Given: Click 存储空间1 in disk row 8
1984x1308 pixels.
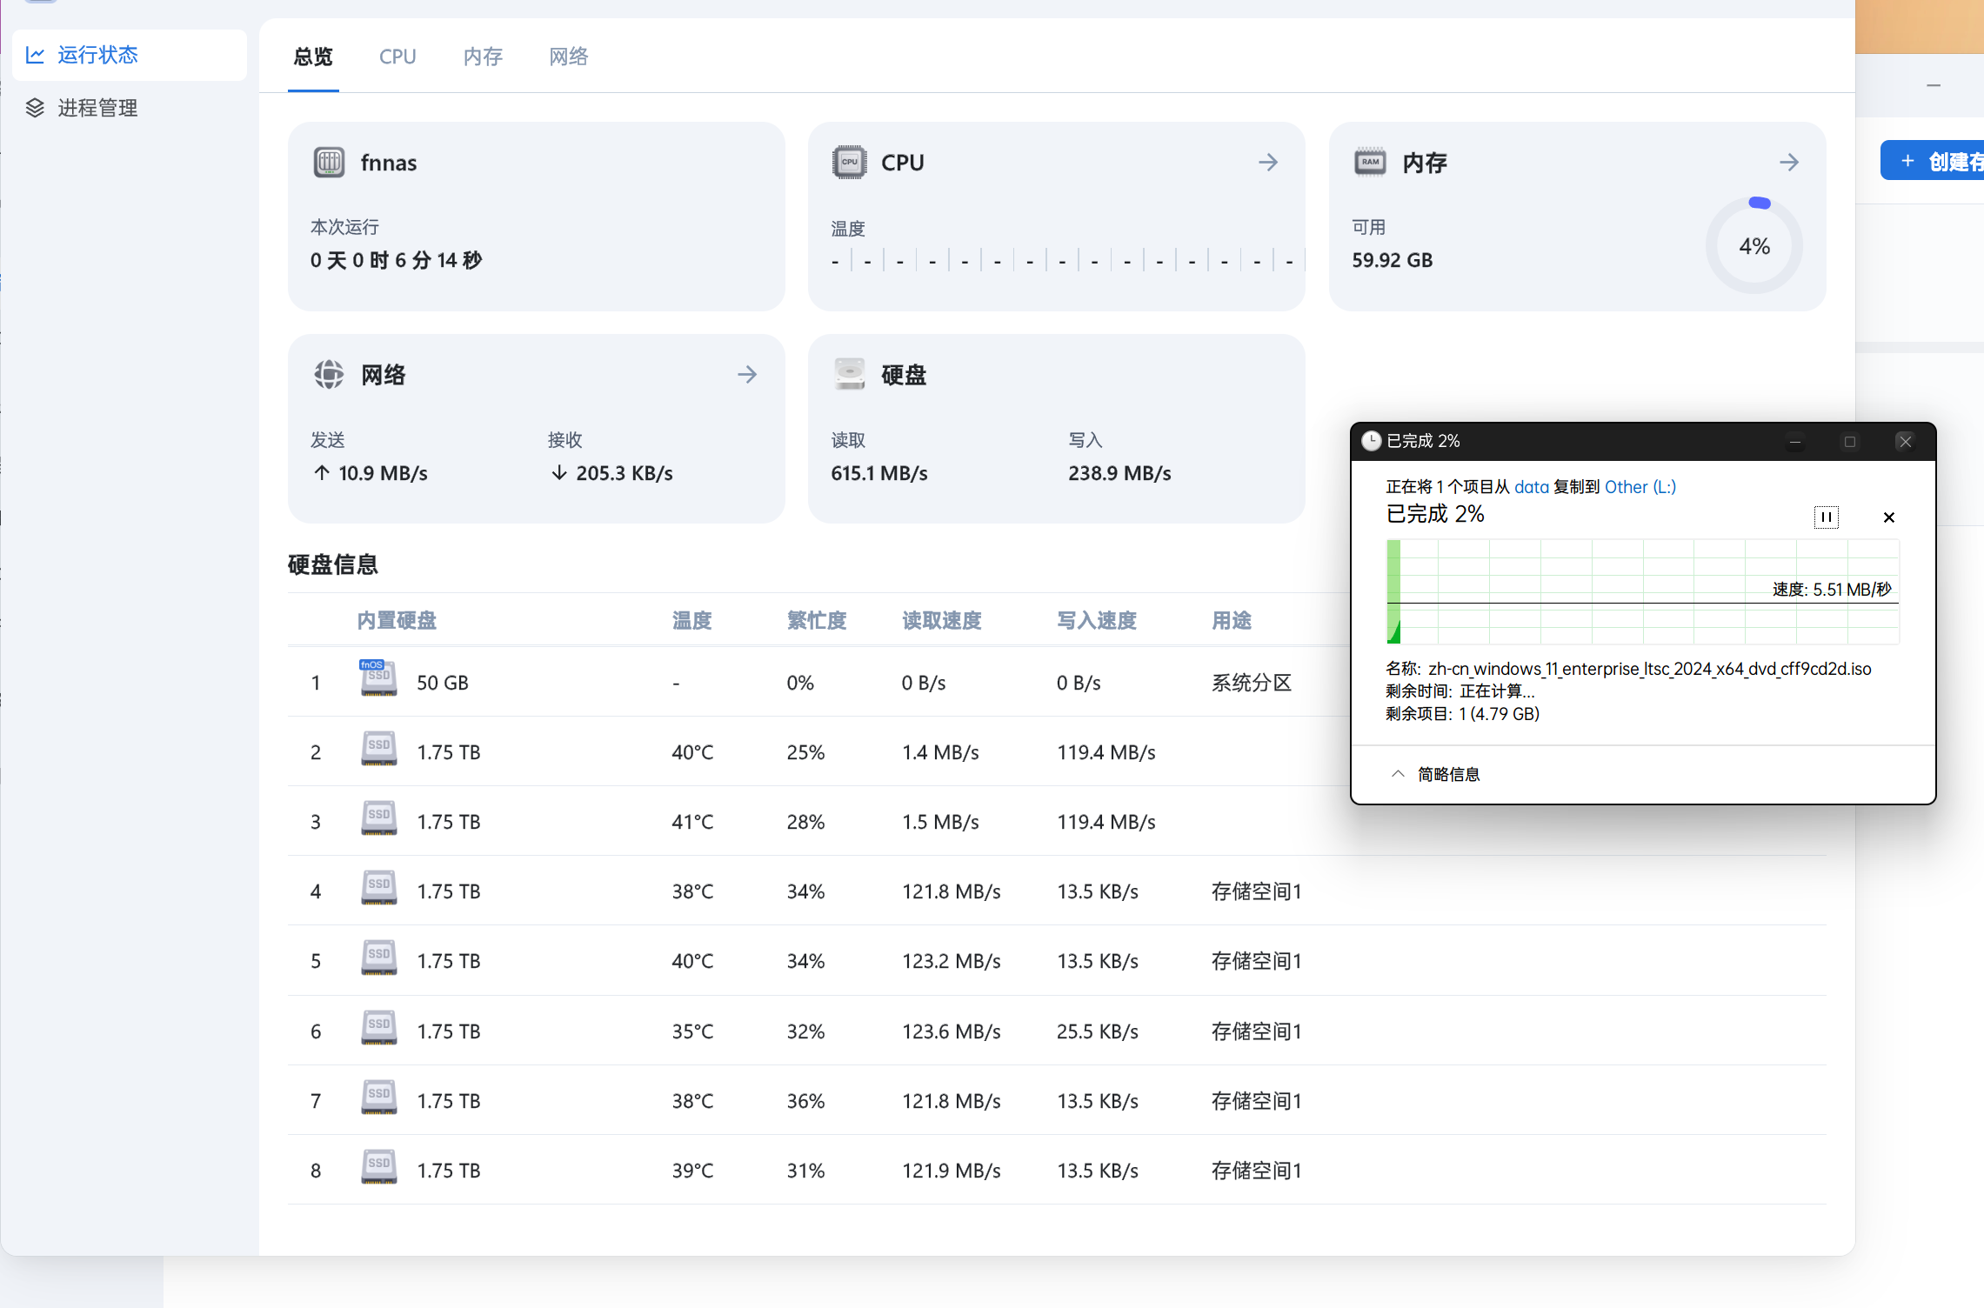Looking at the screenshot, I should tap(1257, 1171).
